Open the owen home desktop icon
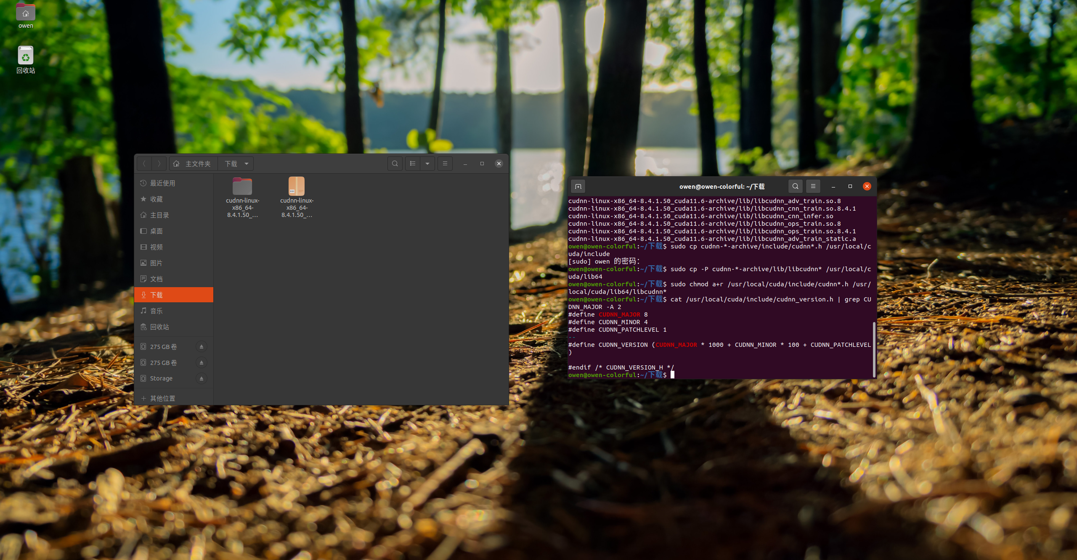The width and height of the screenshot is (1077, 560). click(26, 13)
